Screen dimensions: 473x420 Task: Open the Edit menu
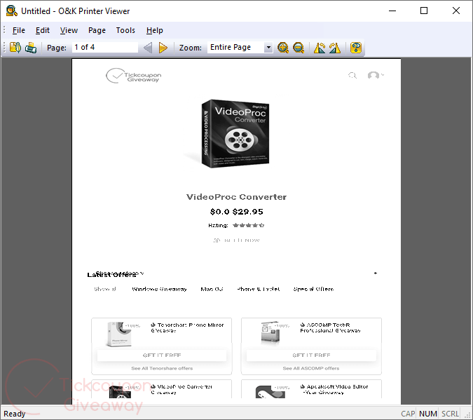(x=43, y=30)
